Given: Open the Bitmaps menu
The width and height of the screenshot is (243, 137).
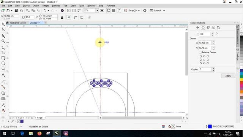Looking at the screenshot, I should (x=56, y=6).
